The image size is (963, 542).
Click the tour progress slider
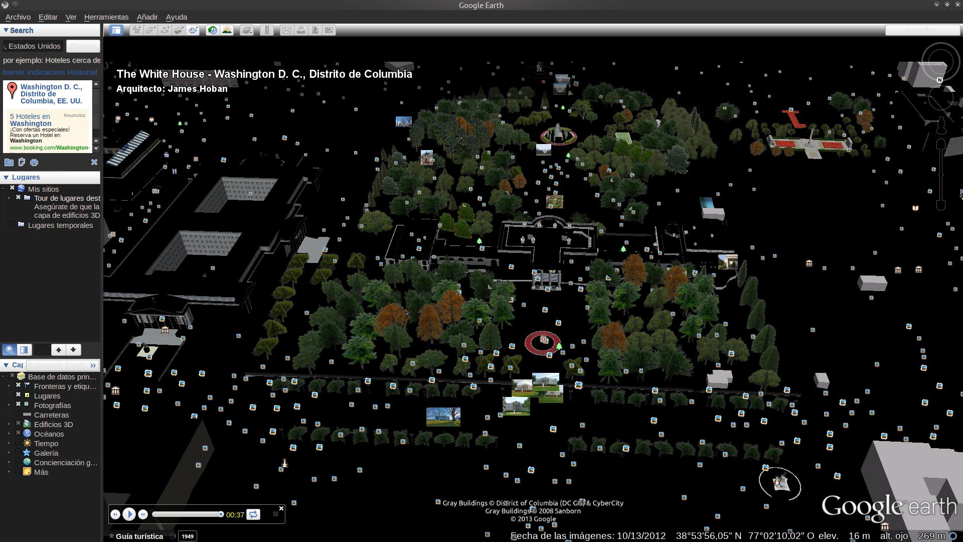coord(187,514)
